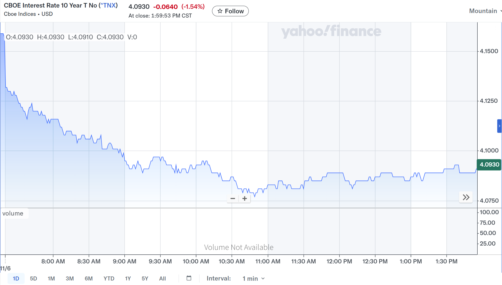
Task: Select the 5D range tab
Action: pos(33,278)
